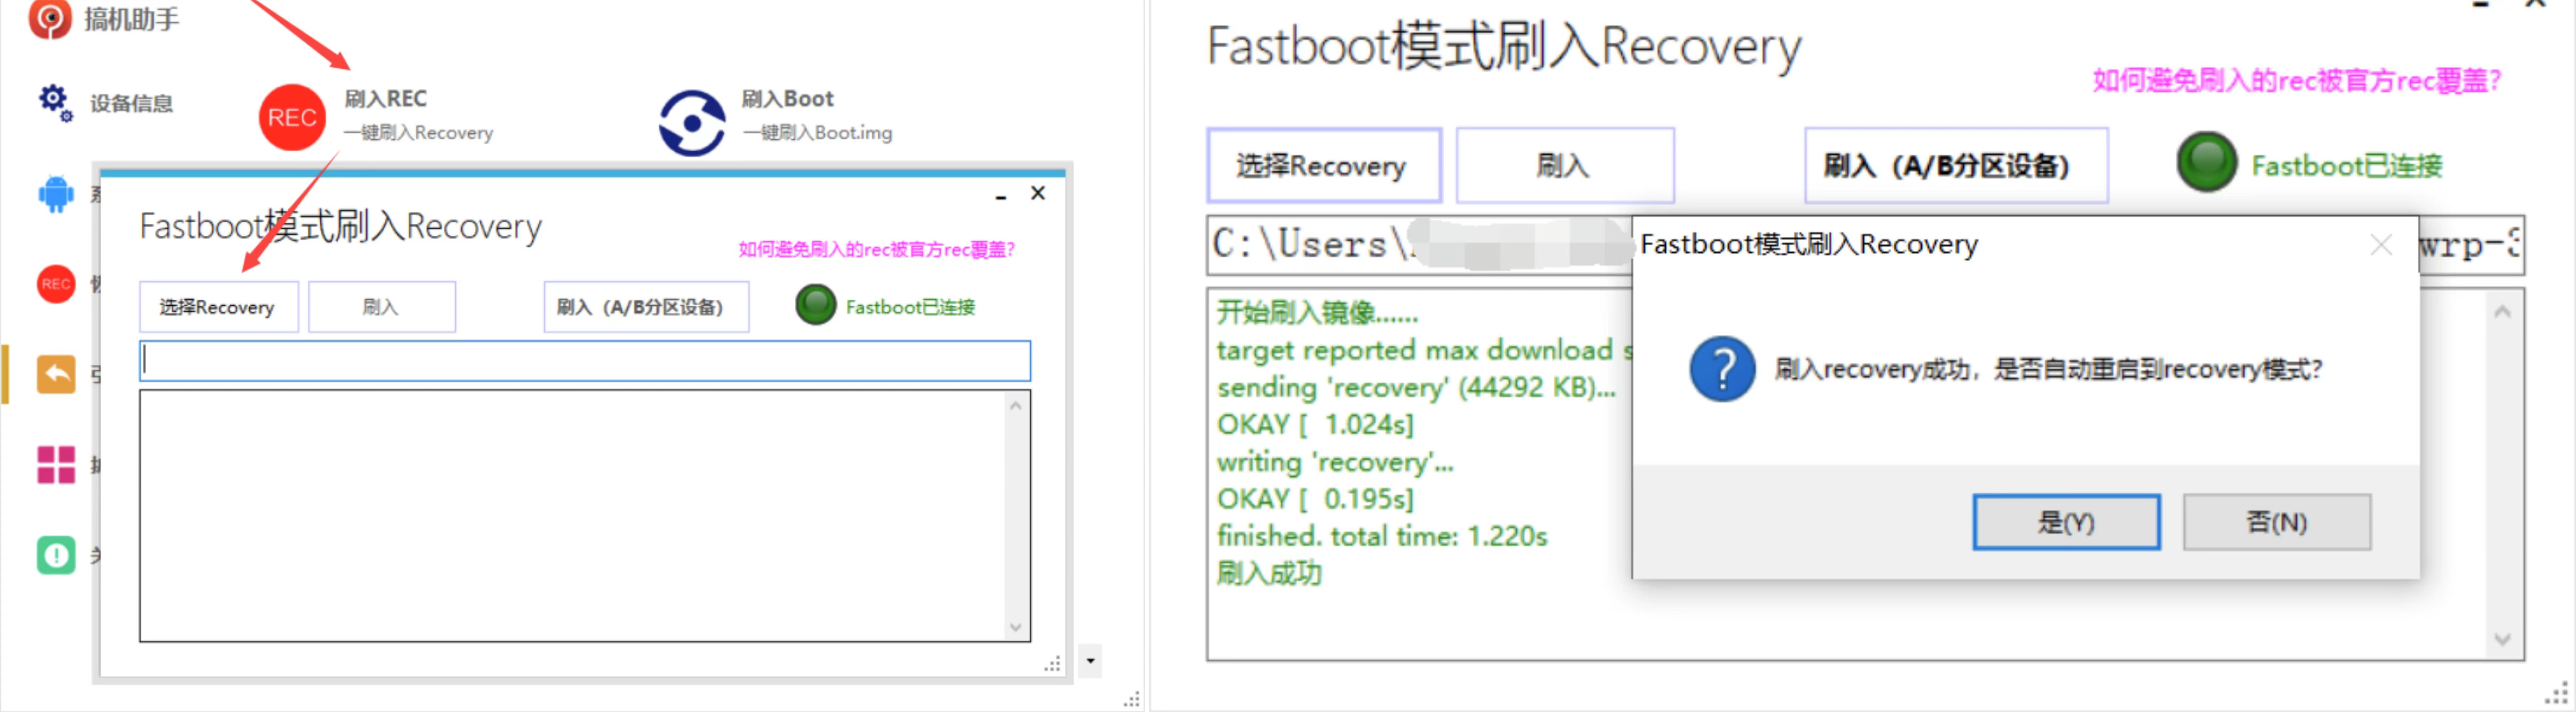Select the orange back-arrow sidebar icon
Screen dimensions: 2576x712
(x=56, y=374)
